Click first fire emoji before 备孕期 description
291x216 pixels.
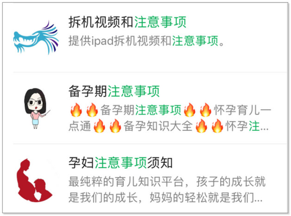tap(76, 110)
